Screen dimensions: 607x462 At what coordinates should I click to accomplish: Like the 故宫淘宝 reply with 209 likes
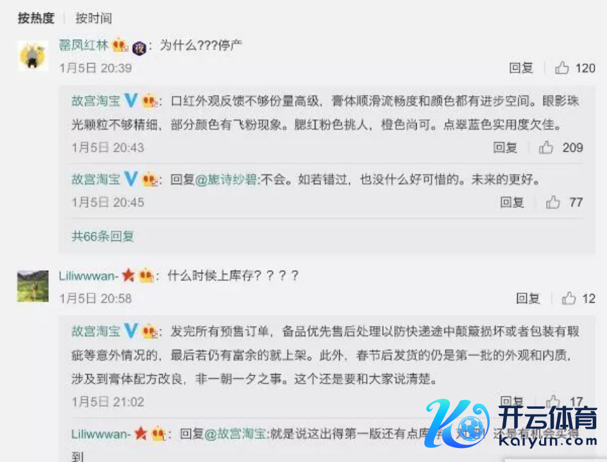pyautogui.click(x=546, y=148)
